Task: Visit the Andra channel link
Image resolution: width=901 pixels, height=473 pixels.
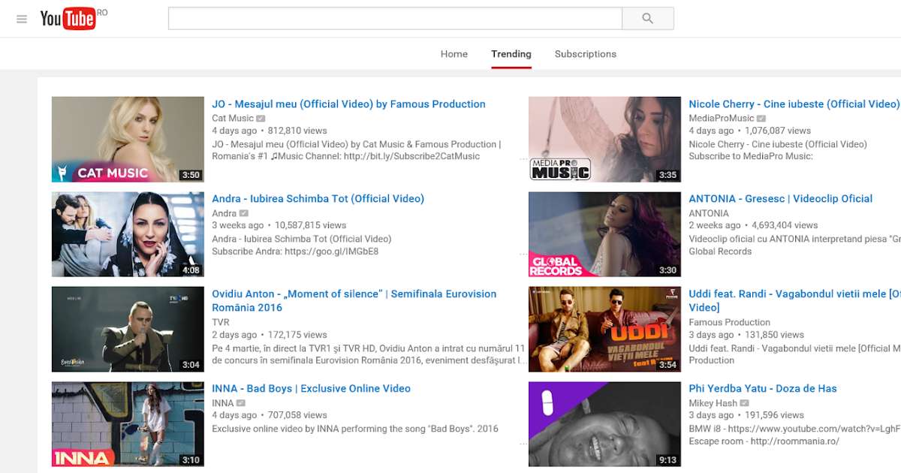Action: tap(224, 213)
